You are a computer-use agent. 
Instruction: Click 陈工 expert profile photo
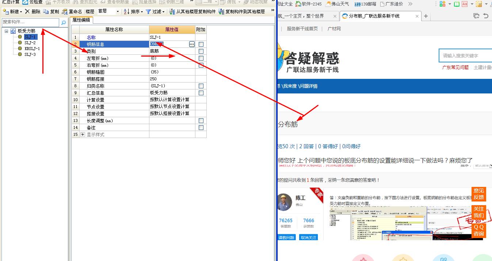click(285, 202)
